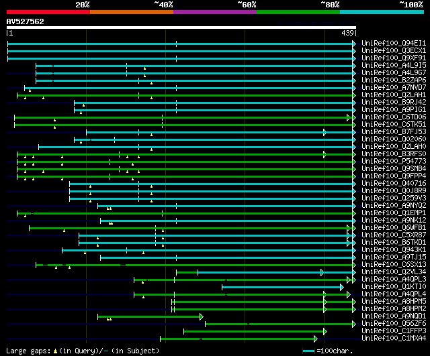The image size is (430, 356).
Task: Select the UniRef100_Q6WFB1 label
Action: (394, 228)
